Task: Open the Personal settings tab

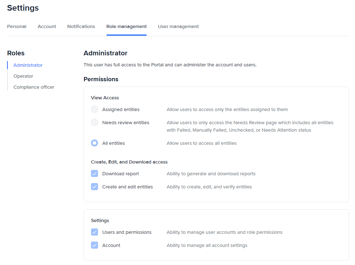Action: [17, 27]
